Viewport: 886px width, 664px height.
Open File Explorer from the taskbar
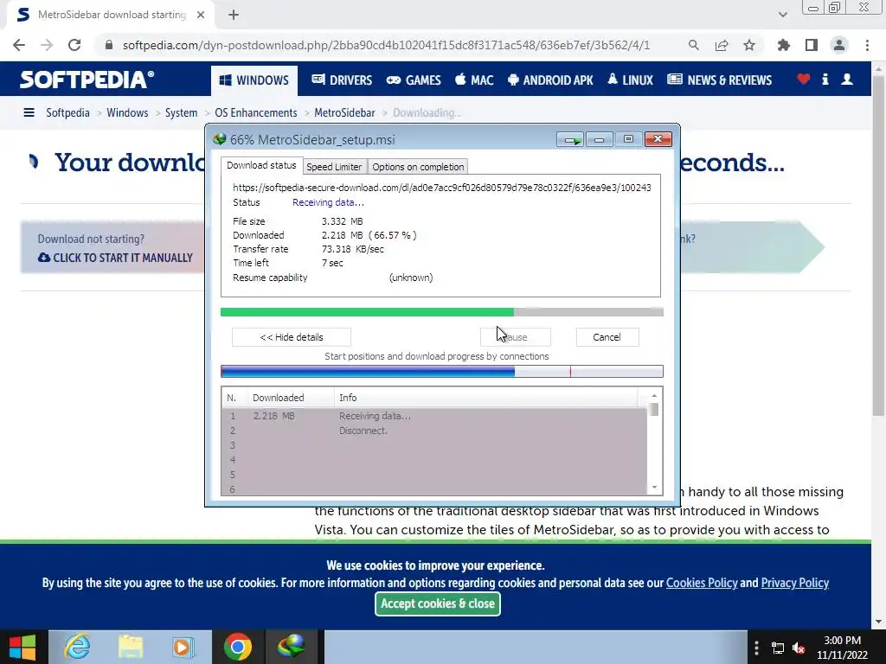[x=131, y=647]
